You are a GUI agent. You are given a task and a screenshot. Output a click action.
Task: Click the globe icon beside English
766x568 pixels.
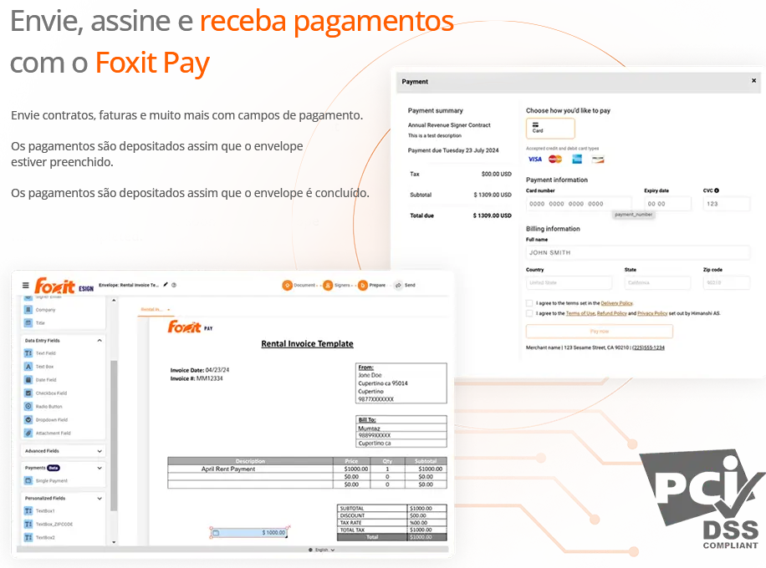tap(311, 550)
